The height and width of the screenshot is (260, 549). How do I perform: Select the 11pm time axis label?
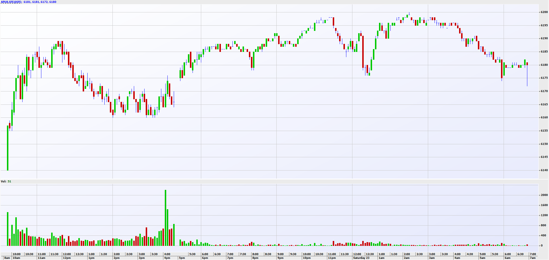332,258
